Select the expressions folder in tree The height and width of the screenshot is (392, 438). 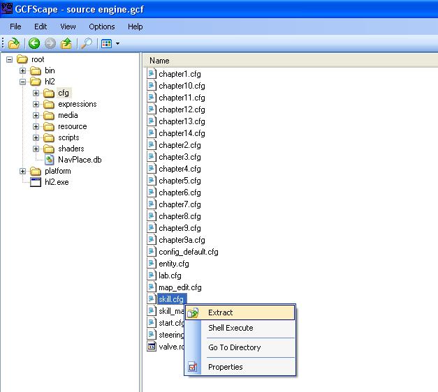tap(77, 104)
